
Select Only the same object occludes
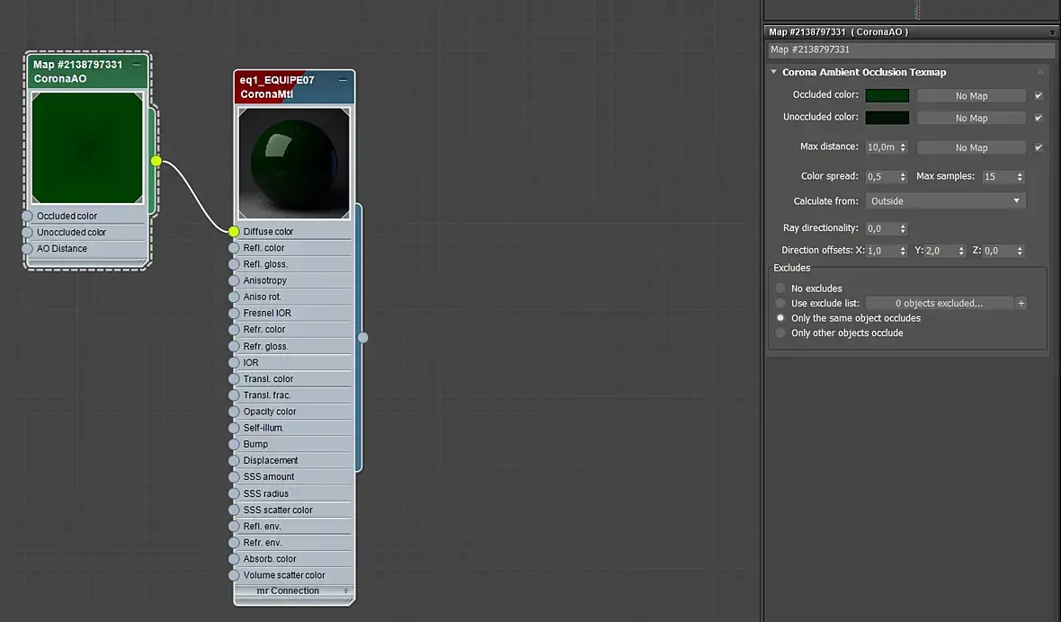coord(780,318)
